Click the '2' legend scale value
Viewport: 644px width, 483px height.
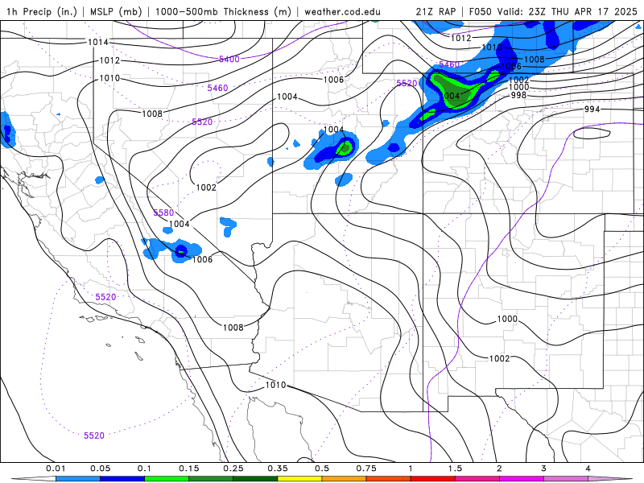(x=499, y=469)
